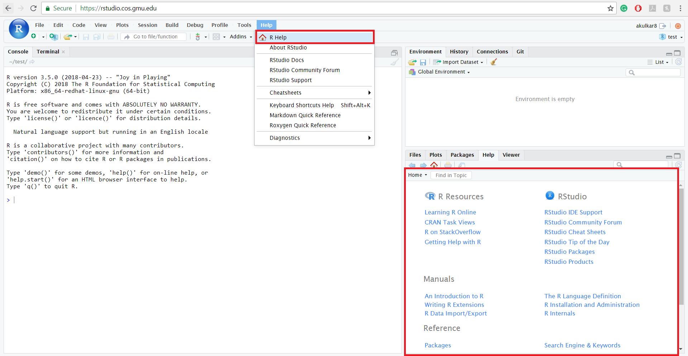Click the refresh topic icon in Help pane
This screenshot has height=356, width=688.
click(x=678, y=165)
